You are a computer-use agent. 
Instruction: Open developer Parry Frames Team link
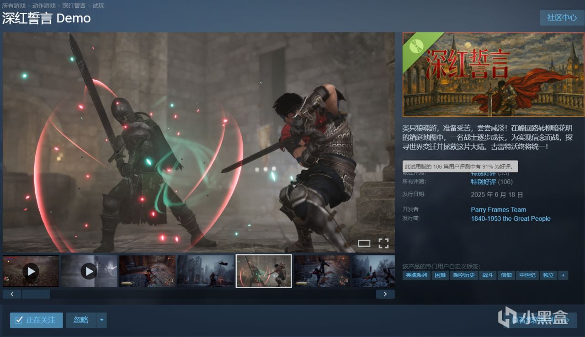pyautogui.click(x=499, y=210)
